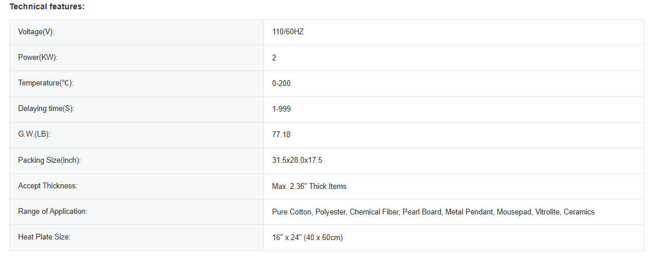The image size is (653, 261).
Task: Click the '0-200' temperature value
Action: point(281,83)
